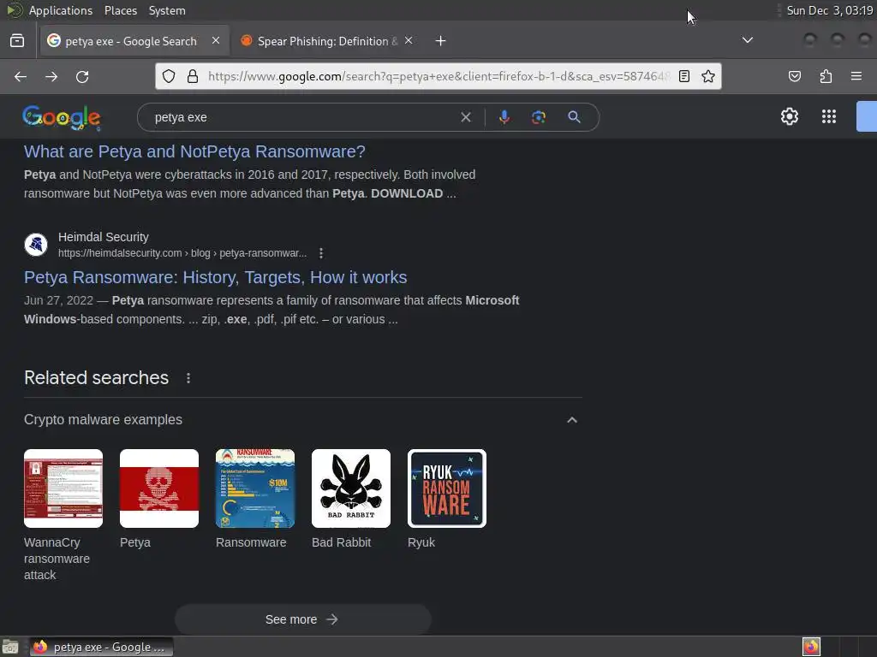Save page to Pocket

pyautogui.click(x=795, y=76)
